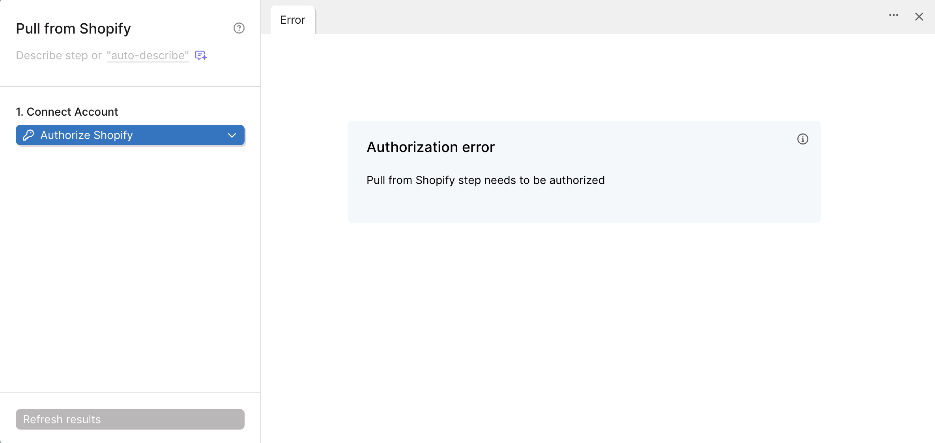935x443 pixels.
Task: Open the three-dot more options menu
Action: coord(894,15)
